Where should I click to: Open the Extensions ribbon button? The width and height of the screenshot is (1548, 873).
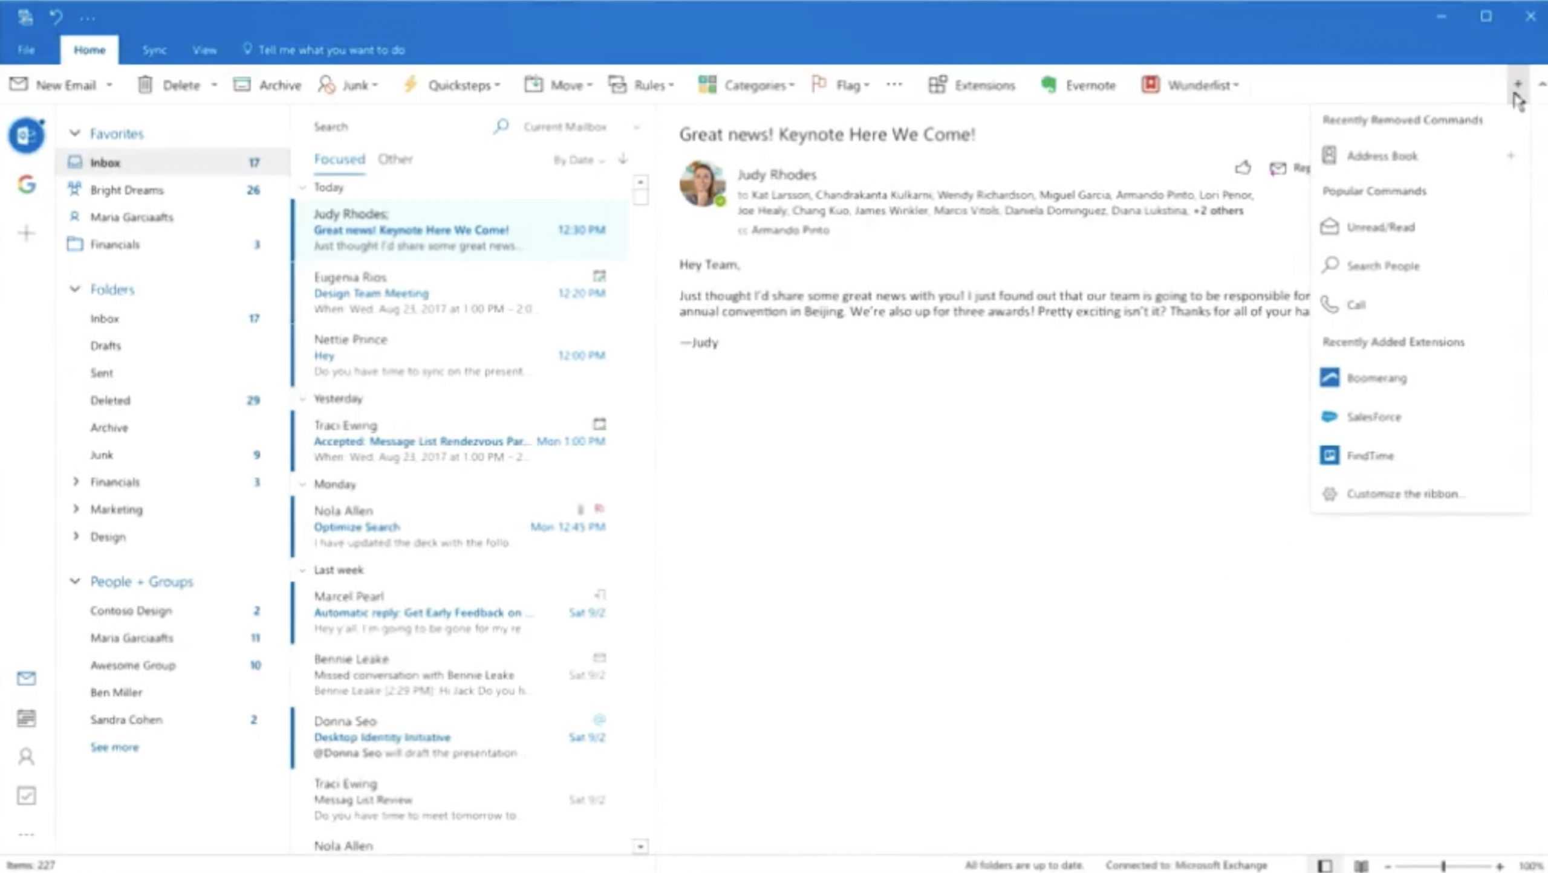tap(972, 85)
